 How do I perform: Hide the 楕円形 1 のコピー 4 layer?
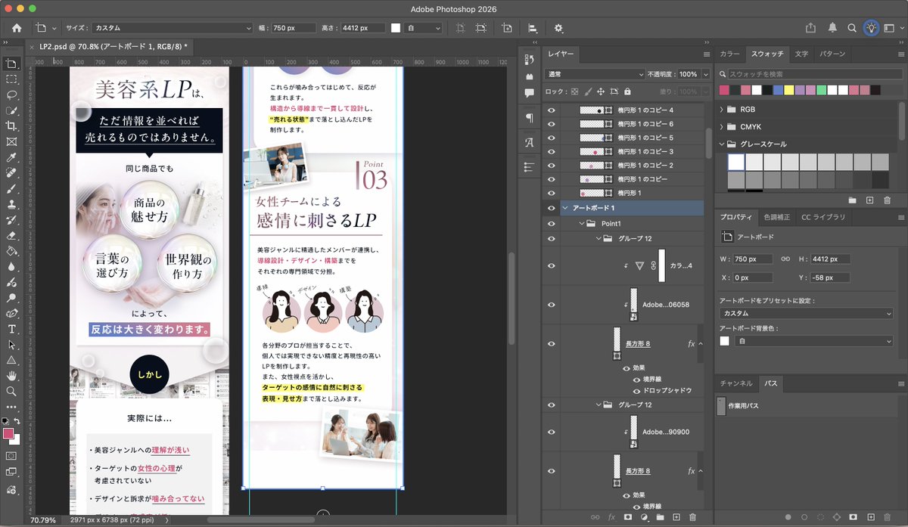(552, 111)
